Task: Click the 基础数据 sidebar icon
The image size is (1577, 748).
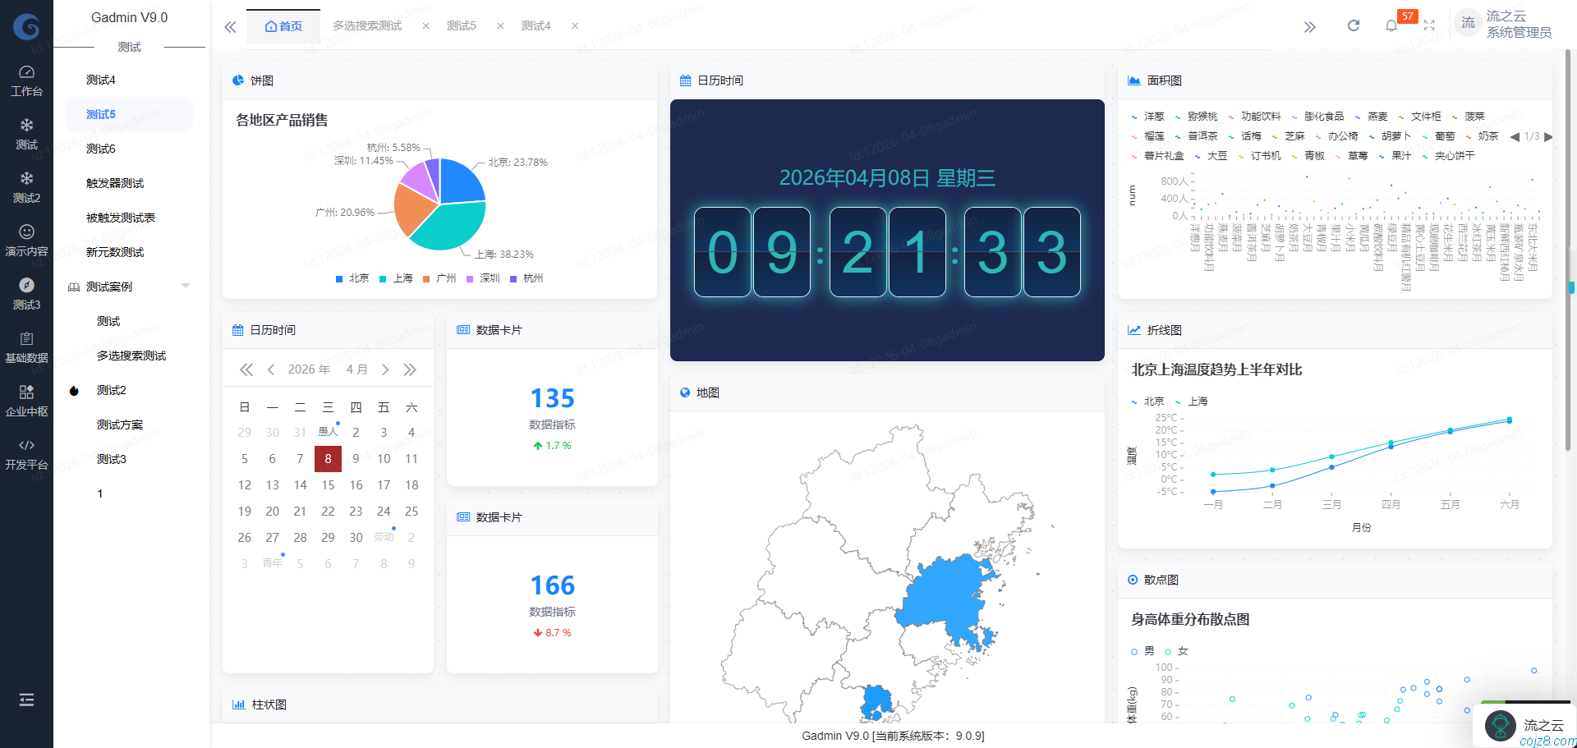Action: point(27,346)
